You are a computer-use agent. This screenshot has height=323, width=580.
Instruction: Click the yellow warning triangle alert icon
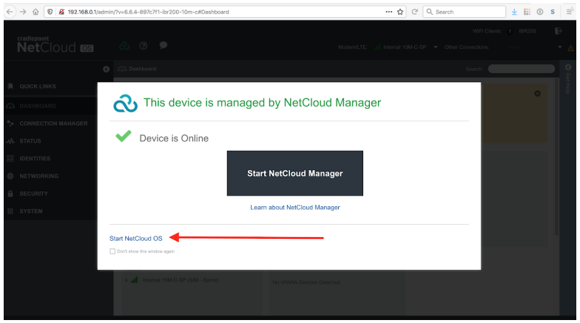pos(570,48)
